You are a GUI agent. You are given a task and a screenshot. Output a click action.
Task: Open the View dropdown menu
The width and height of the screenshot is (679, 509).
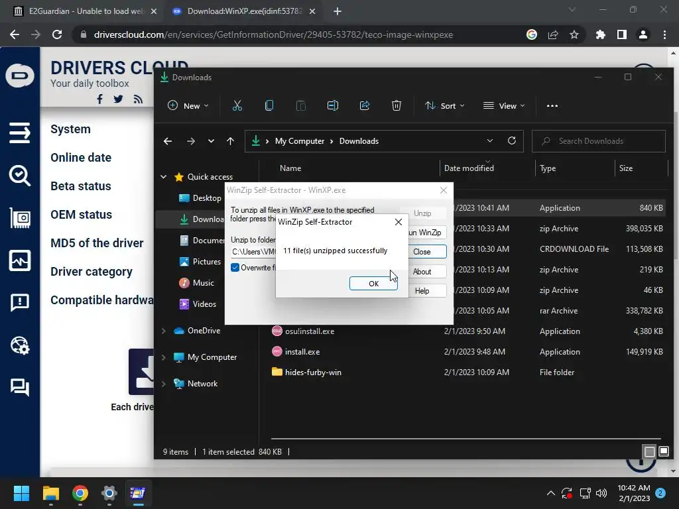(x=504, y=105)
